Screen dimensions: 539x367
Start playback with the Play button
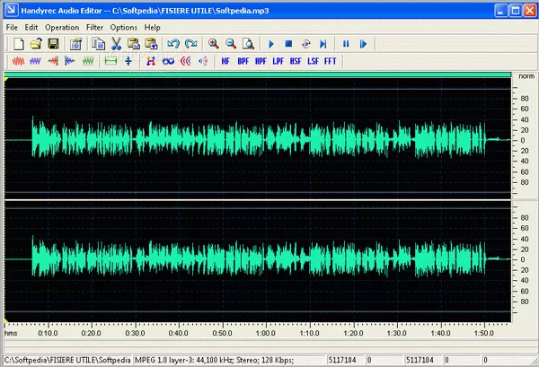click(x=271, y=43)
